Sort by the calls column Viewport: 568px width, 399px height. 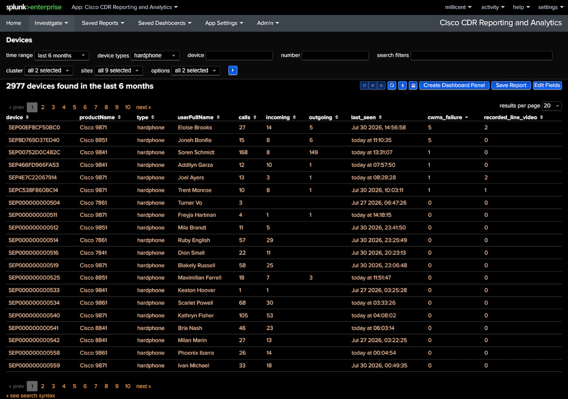[x=247, y=117]
